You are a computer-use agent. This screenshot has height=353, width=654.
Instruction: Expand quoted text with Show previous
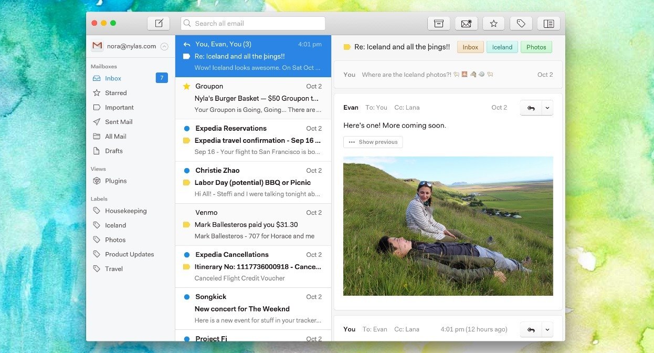click(x=373, y=142)
